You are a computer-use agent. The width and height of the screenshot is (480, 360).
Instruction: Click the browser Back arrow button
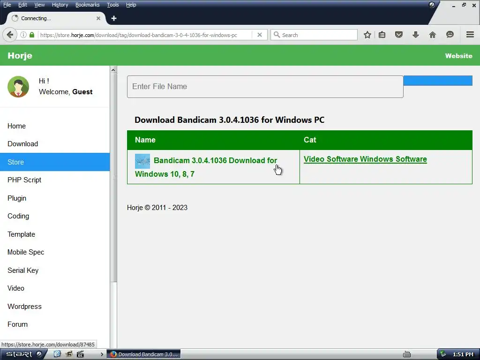[10, 35]
